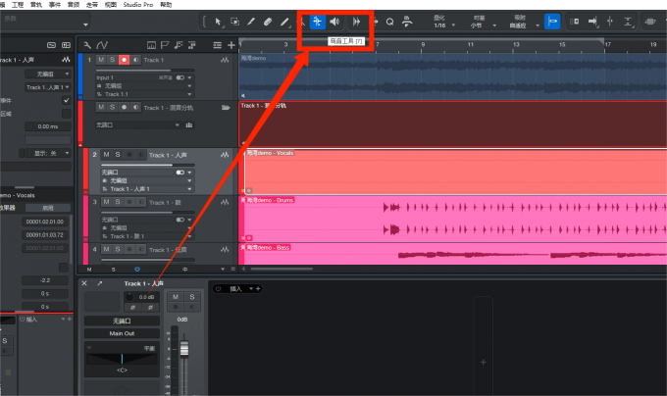Click the large plus in insert area
This screenshot has height=396, width=667.
pyautogui.click(x=484, y=363)
